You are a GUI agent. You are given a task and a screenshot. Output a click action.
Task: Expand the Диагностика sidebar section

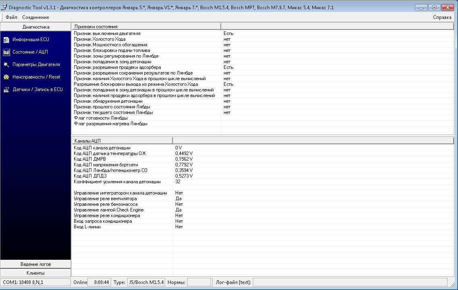pyautogui.click(x=35, y=27)
